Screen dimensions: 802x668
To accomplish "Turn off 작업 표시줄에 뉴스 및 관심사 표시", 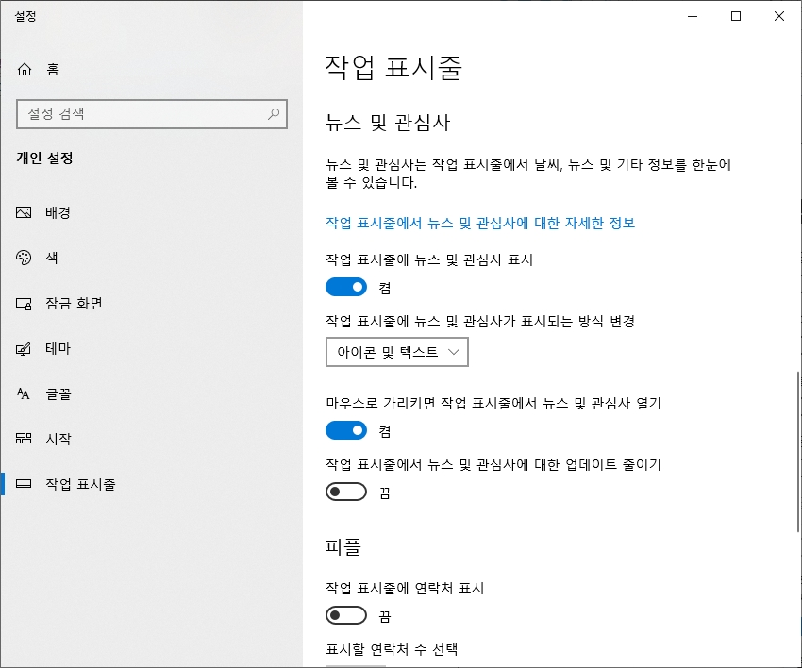I will click(x=345, y=287).
